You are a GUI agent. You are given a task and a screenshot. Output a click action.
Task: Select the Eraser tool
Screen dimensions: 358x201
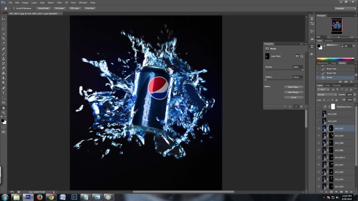point(3,68)
